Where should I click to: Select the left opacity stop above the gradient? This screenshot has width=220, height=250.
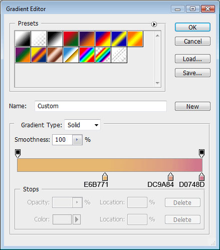click(18, 153)
